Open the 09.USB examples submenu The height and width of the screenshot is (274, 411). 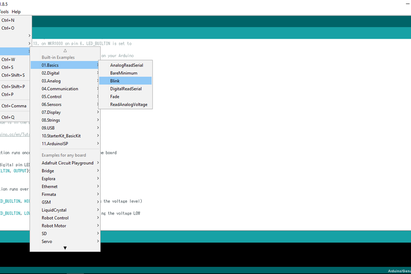[x=65, y=128]
